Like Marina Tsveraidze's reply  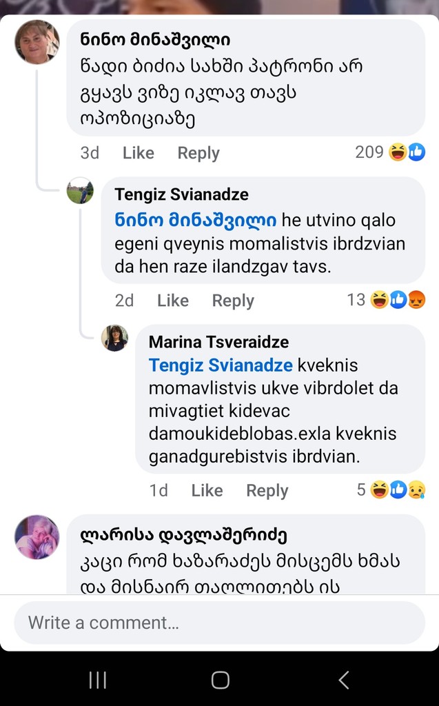pyautogui.click(x=207, y=490)
